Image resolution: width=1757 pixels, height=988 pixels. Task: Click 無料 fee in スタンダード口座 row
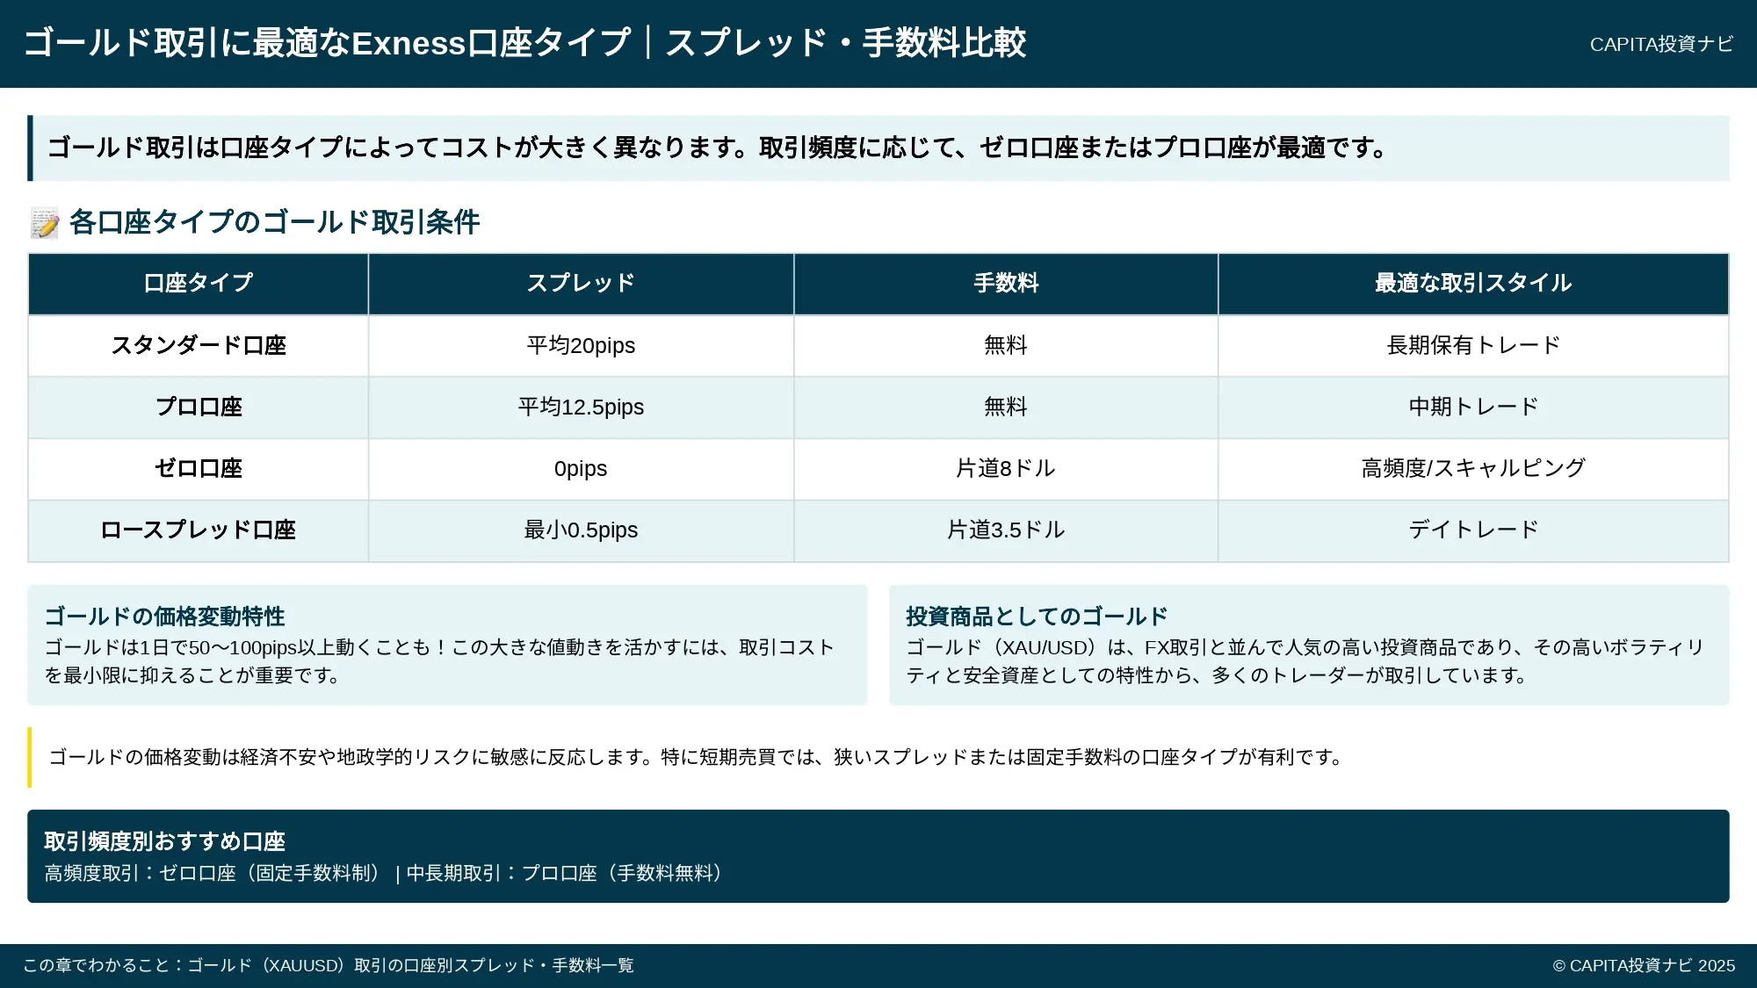click(1006, 346)
